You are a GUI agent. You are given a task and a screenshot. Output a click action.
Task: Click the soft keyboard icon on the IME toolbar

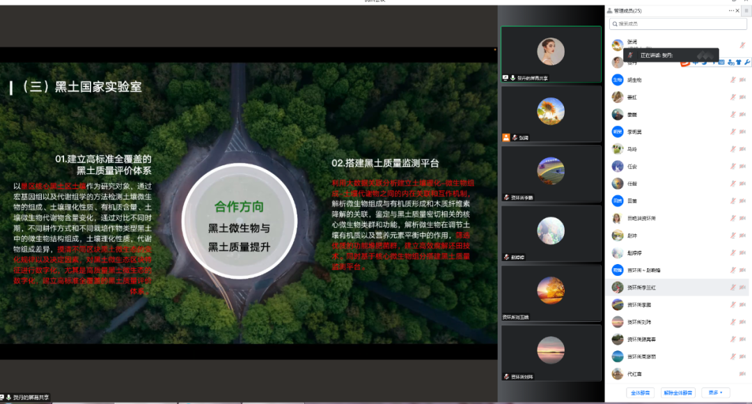(x=721, y=63)
